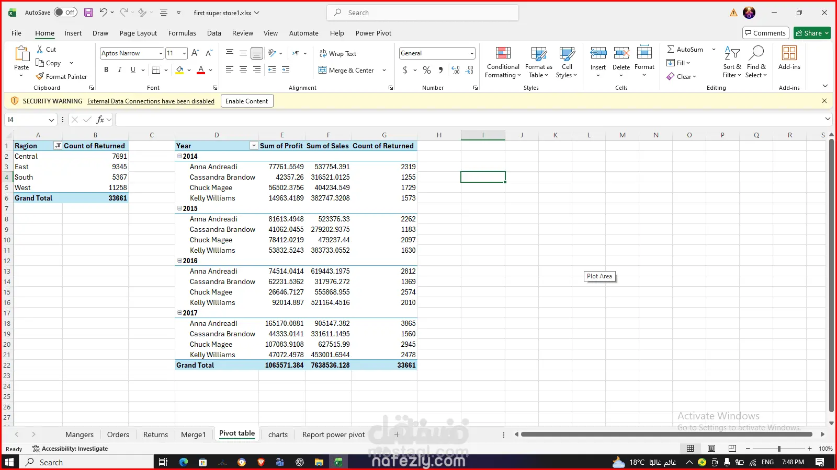Click the Enable Content button
837x470 pixels.
click(246, 101)
